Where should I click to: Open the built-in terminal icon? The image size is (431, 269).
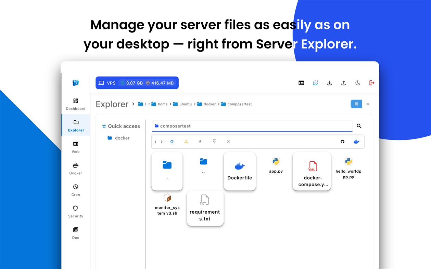coord(301,83)
